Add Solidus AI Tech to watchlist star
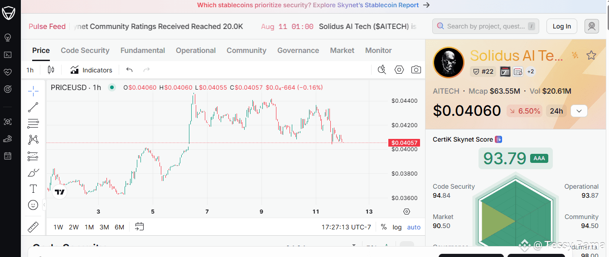 tap(591, 55)
